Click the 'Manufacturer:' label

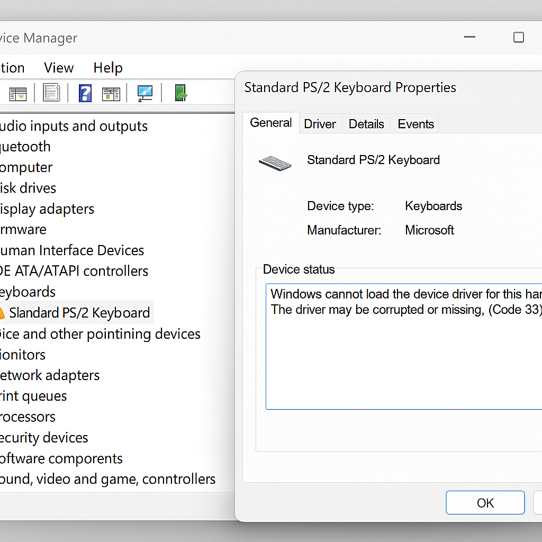tap(344, 230)
